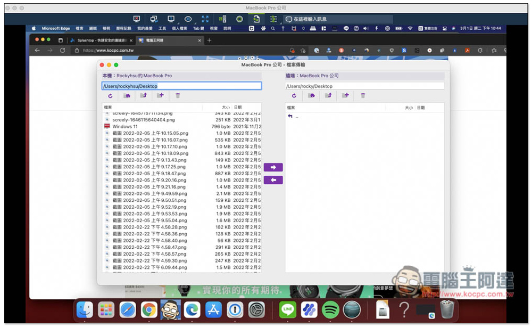Refresh the remote file list
Screen dimensions: 532x327
294,96
